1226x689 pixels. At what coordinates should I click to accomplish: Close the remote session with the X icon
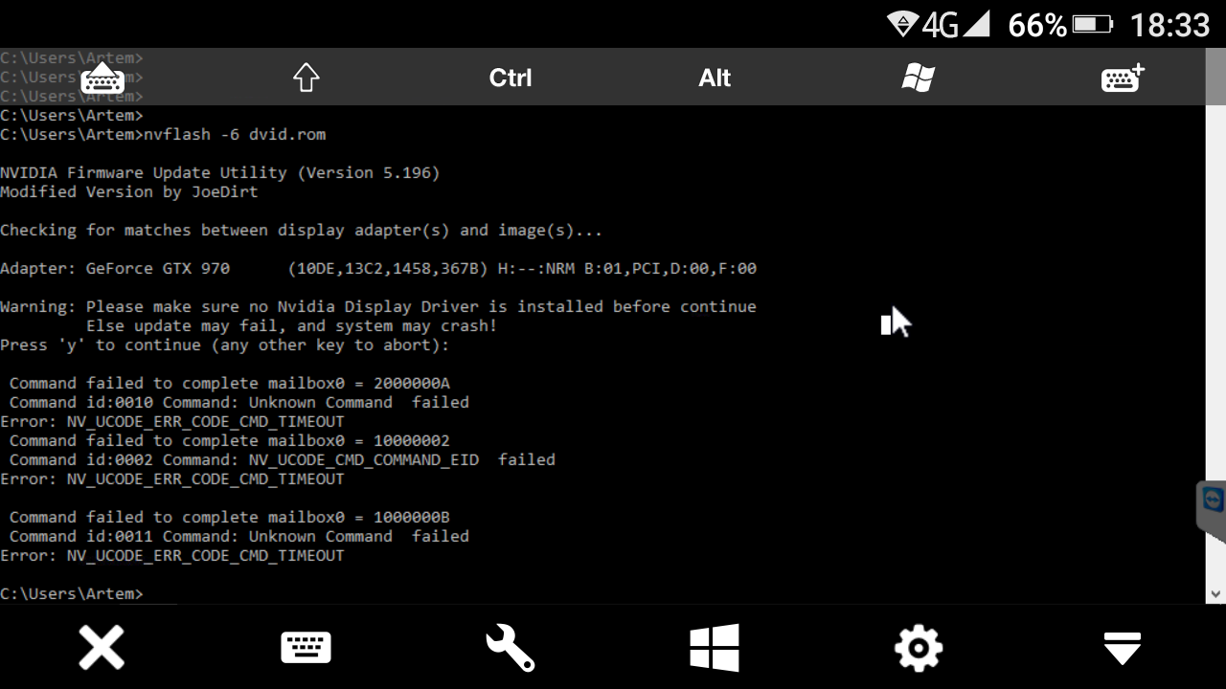point(102,648)
